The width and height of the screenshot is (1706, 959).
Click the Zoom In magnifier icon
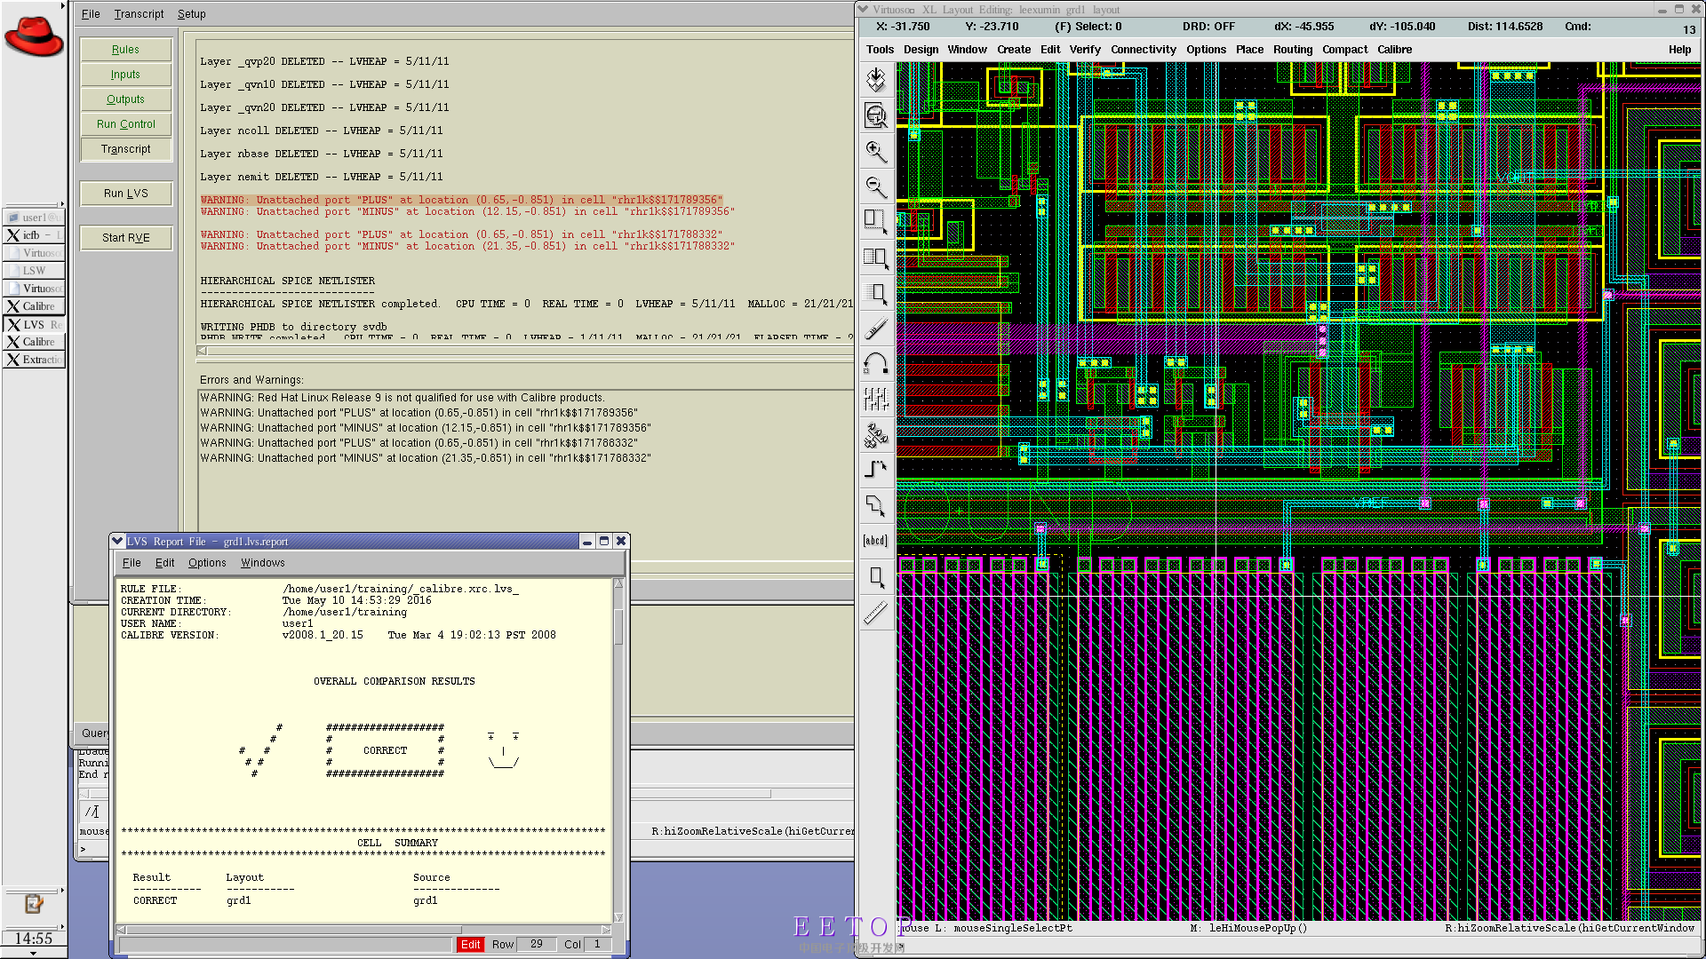click(876, 151)
